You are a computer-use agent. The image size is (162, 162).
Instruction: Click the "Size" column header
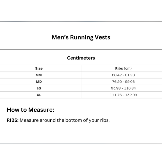click(x=39, y=68)
